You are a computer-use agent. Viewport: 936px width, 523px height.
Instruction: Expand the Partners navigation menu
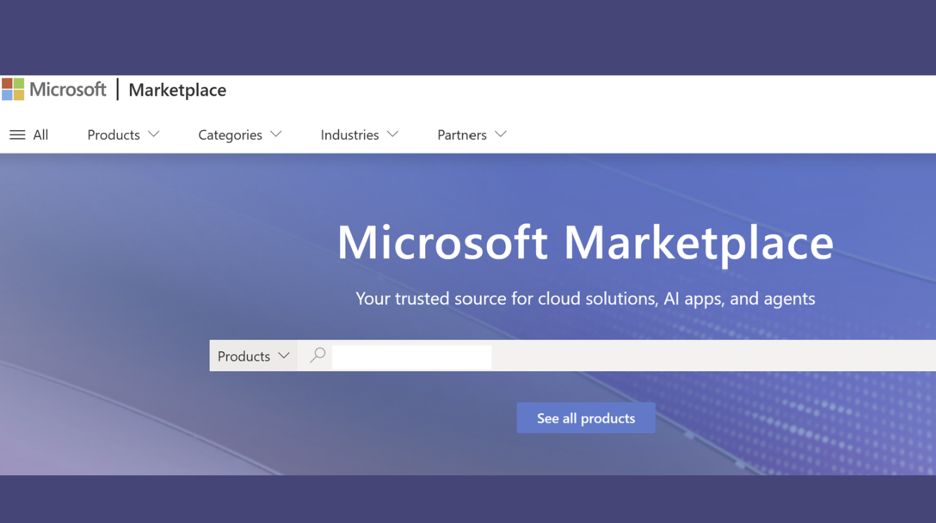tap(472, 134)
